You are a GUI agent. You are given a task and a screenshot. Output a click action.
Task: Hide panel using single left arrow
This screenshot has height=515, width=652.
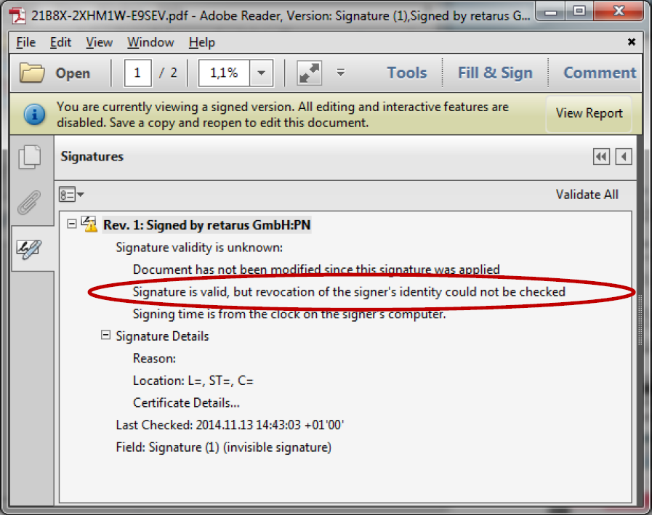[x=624, y=157]
